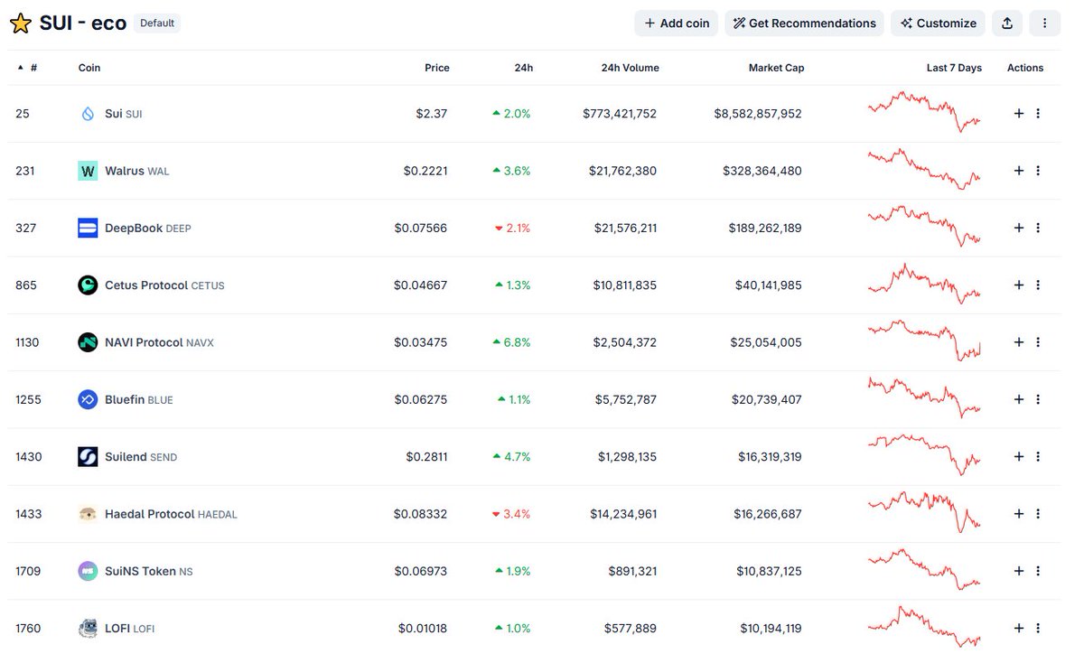
Task: Click plus icon in Haedal Protocol row
Action: (1019, 514)
